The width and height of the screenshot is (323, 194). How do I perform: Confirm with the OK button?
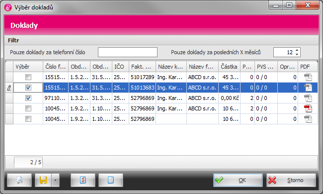tap(238, 180)
